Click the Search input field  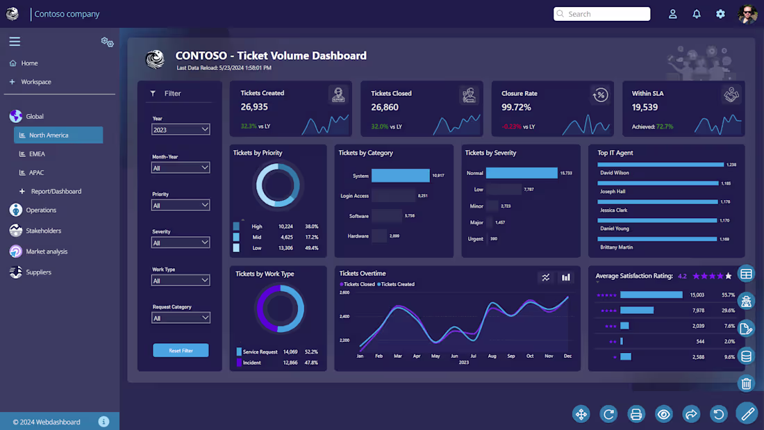601,14
